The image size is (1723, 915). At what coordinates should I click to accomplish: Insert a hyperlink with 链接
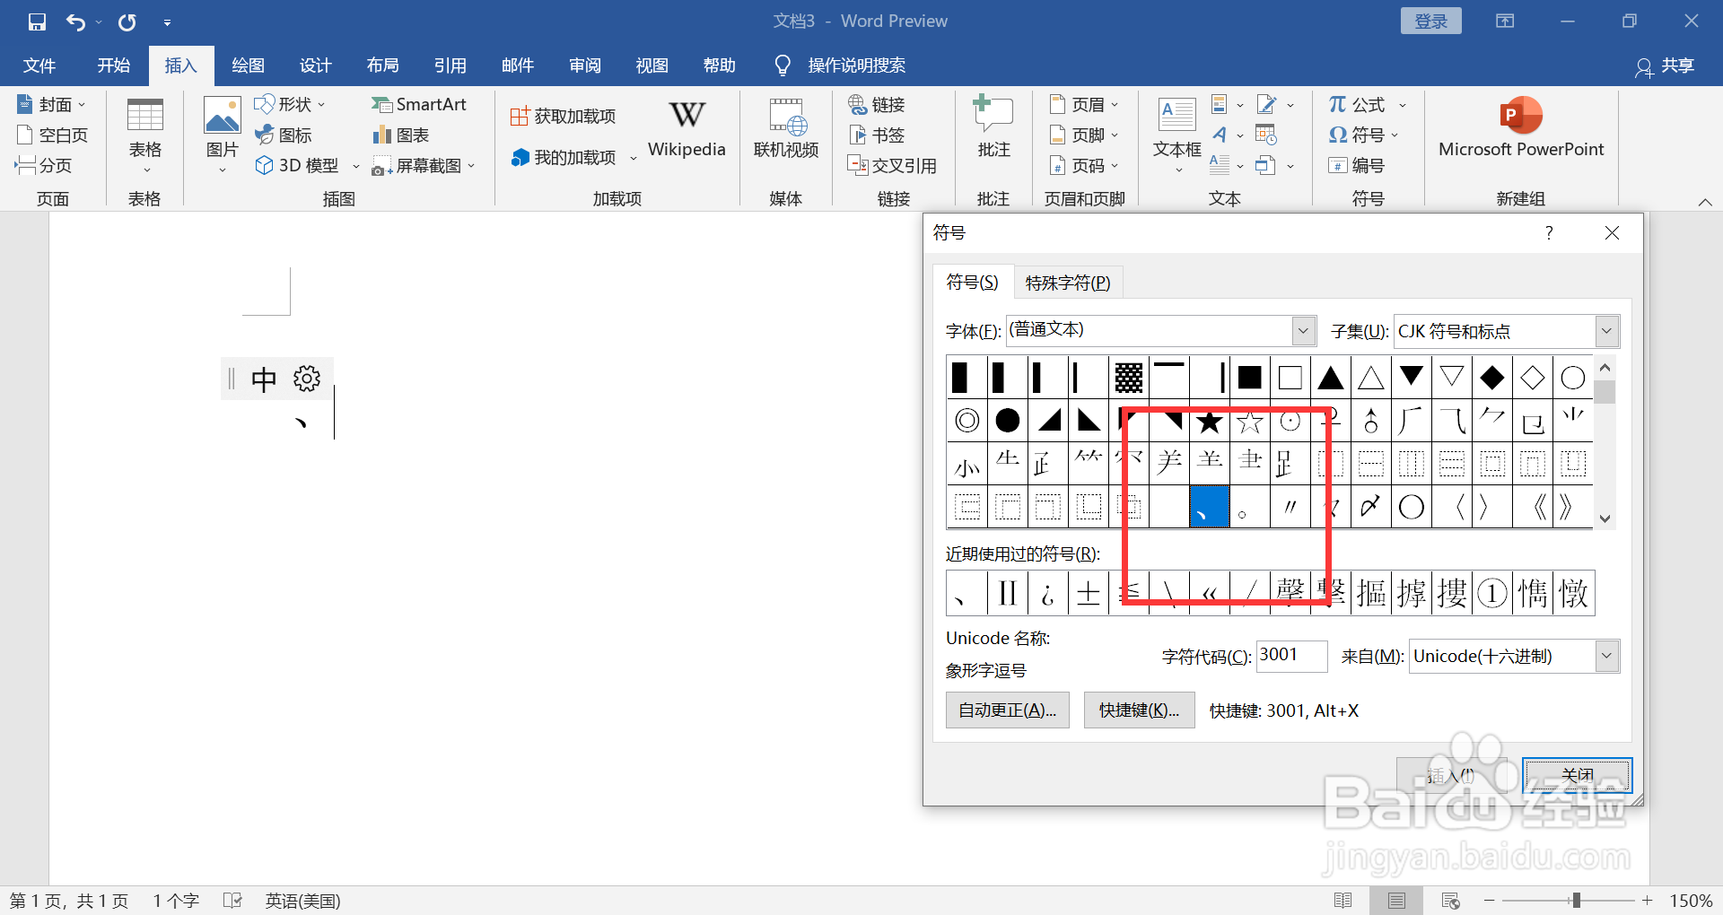click(x=877, y=105)
